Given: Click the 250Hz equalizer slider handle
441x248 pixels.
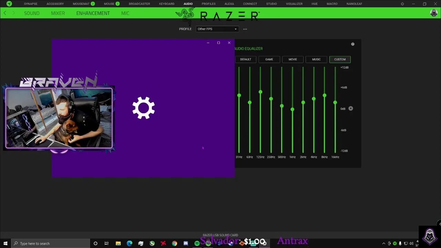Looking at the screenshot, I should pyautogui.click(x=271, y=99).
